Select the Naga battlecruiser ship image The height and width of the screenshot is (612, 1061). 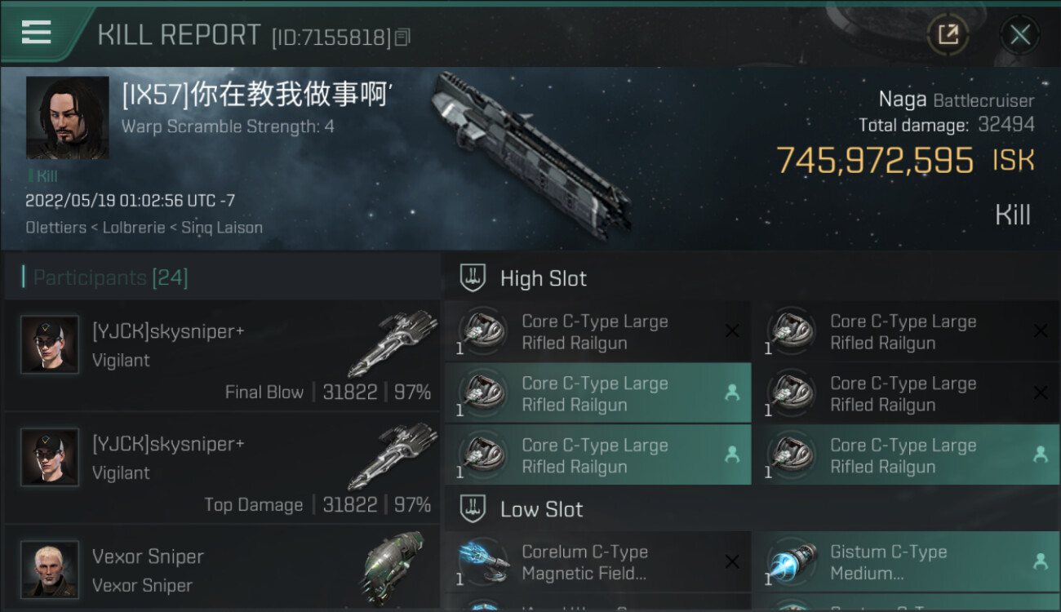tap(530, 155)
